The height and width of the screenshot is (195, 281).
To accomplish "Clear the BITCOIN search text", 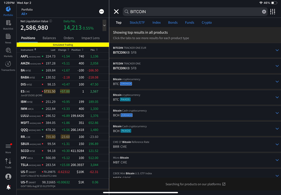I will point(264,12).
